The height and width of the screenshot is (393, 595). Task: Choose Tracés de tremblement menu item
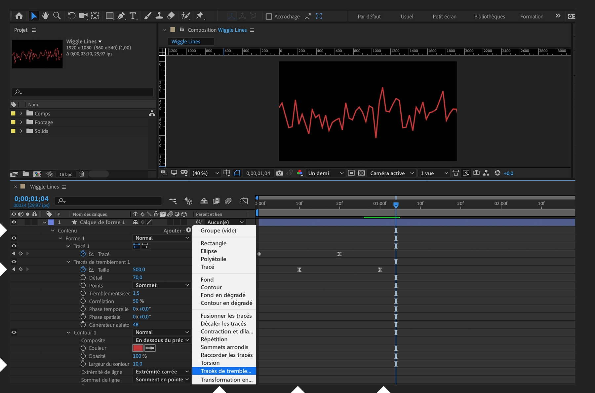(226, 371)
